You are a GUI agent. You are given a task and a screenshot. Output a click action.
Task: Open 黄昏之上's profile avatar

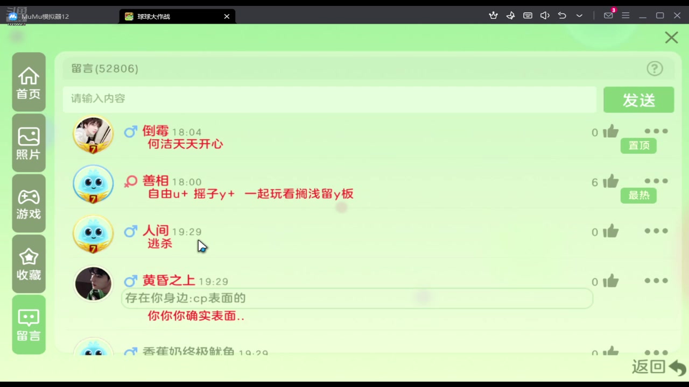(93, 284)
